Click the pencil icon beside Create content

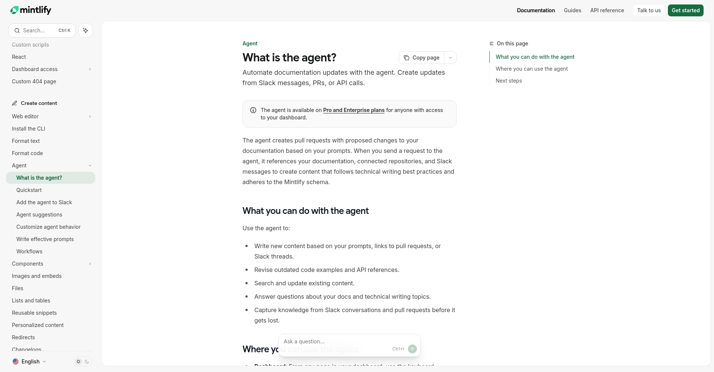[15, 103]
